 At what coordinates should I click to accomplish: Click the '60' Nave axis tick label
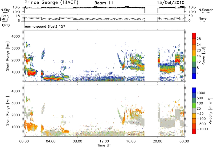tap(191, 16)
